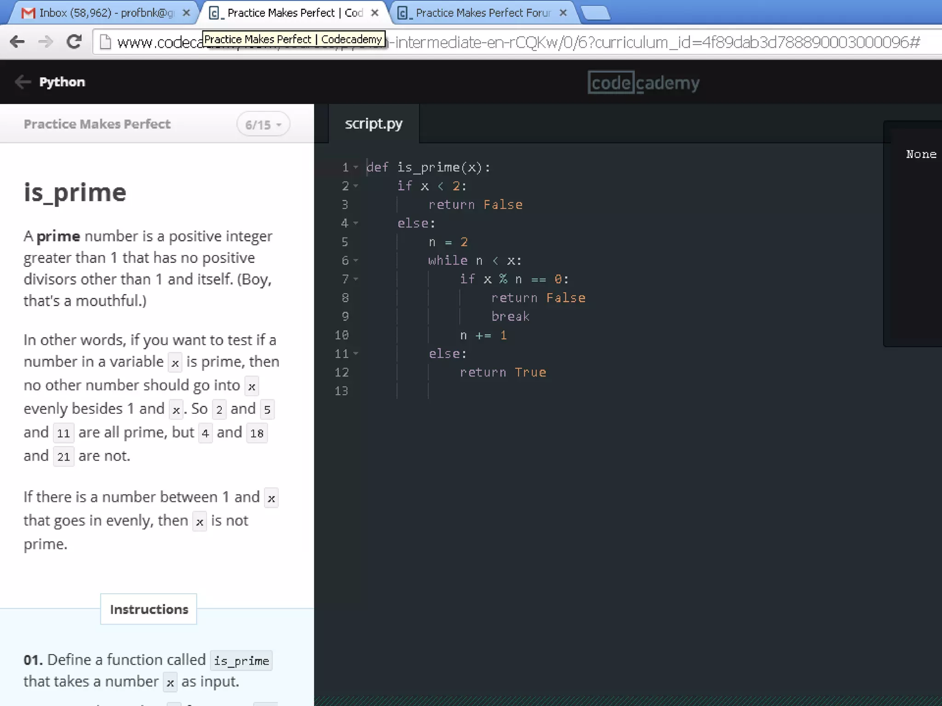Image resolution: width=942 pixels, height=706 pixels.
Task: Click the browser forward arrow button
Action: pos(46,42)
